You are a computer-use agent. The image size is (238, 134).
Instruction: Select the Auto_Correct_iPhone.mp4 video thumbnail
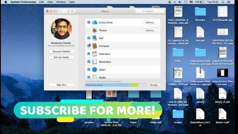[222, 73]
